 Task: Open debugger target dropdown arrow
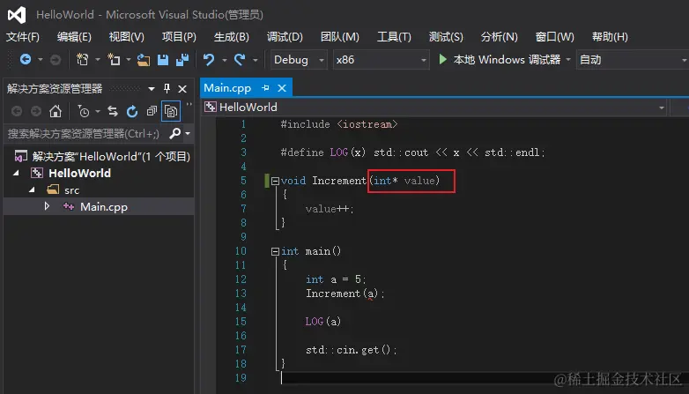click(x=568, y=59)
